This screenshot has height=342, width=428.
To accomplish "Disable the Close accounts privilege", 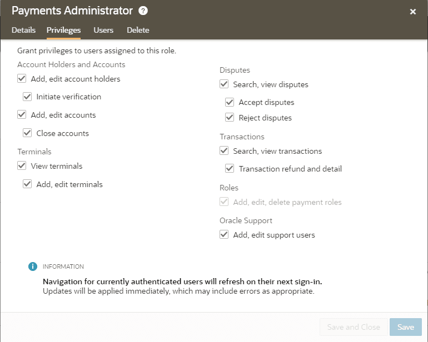I will (27, 133).
